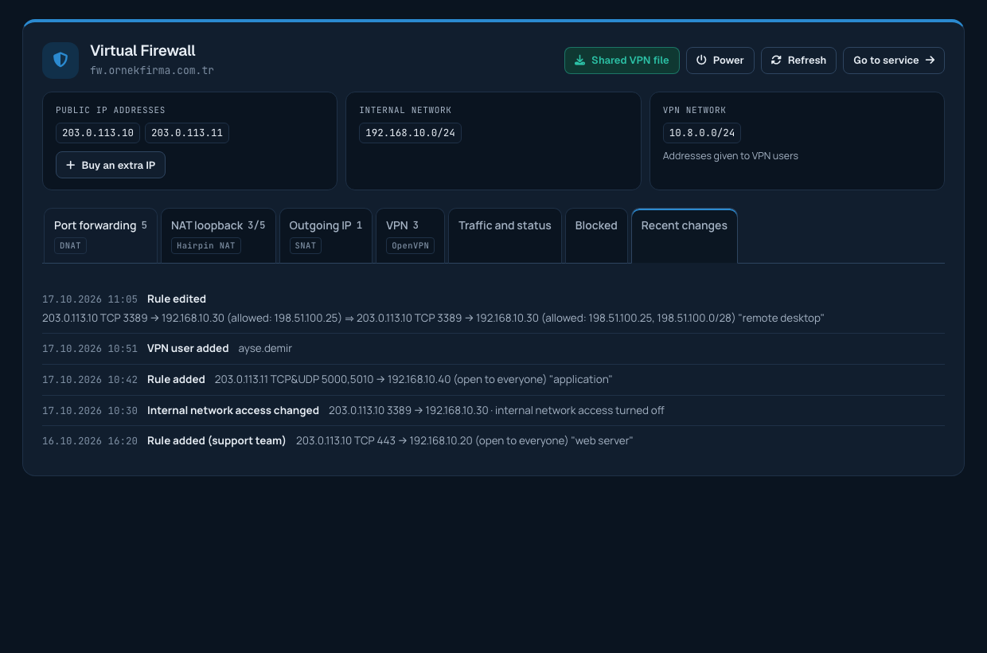Open the Port forwarding tab

[100, 236]
